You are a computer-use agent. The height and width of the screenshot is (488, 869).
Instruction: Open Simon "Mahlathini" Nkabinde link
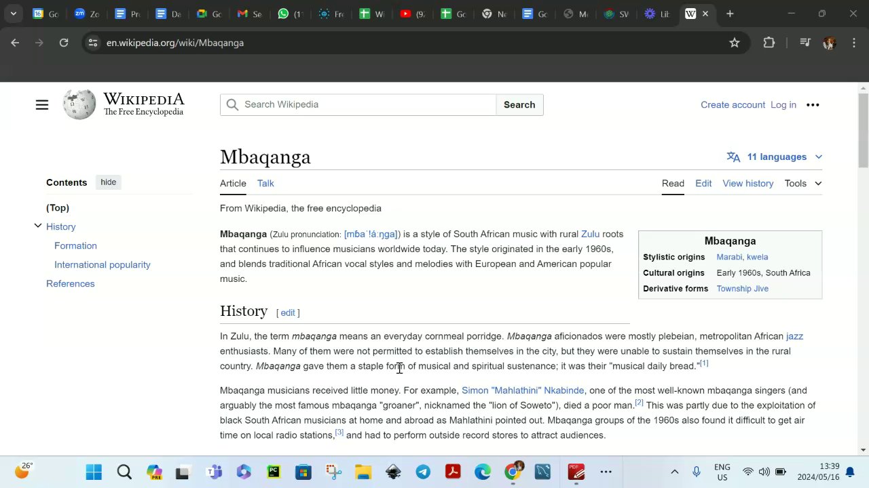pyautogui.click(x=523, y=390)
